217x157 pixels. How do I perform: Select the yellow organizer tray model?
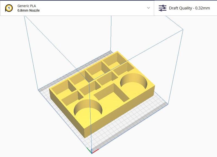tap(102, 94)
